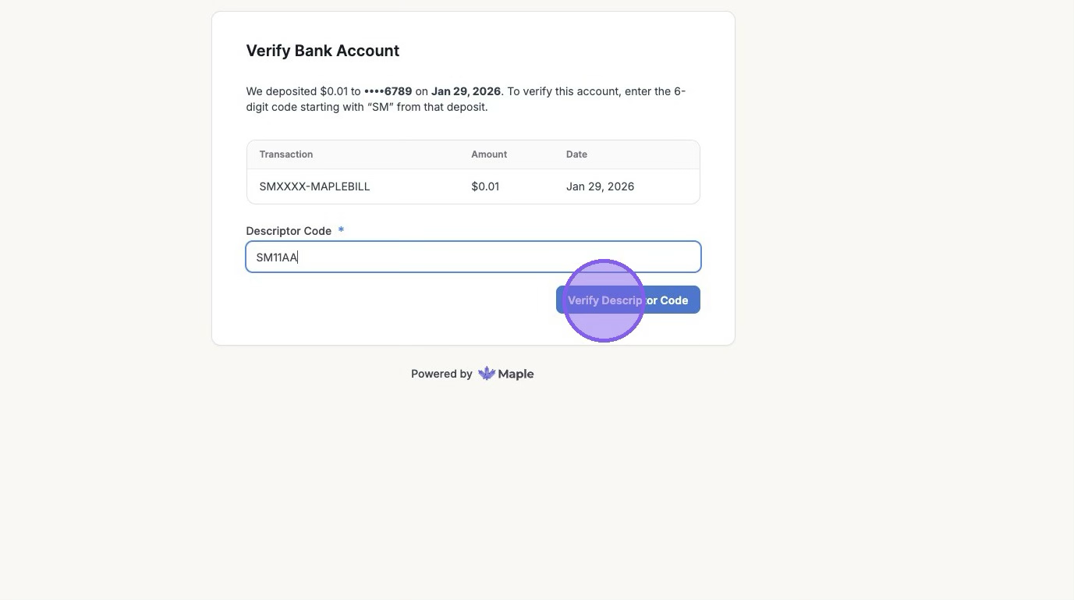The height and width of the screenshot is (600, 1074).
Task: Click the quoted "SM" prefix in the instructions
Action: point(380,107)
